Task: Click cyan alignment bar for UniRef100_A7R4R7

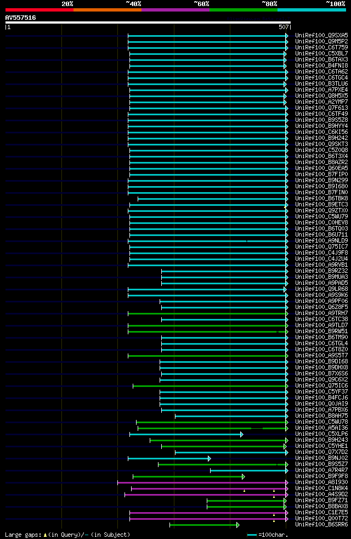Action: (250, 470)
